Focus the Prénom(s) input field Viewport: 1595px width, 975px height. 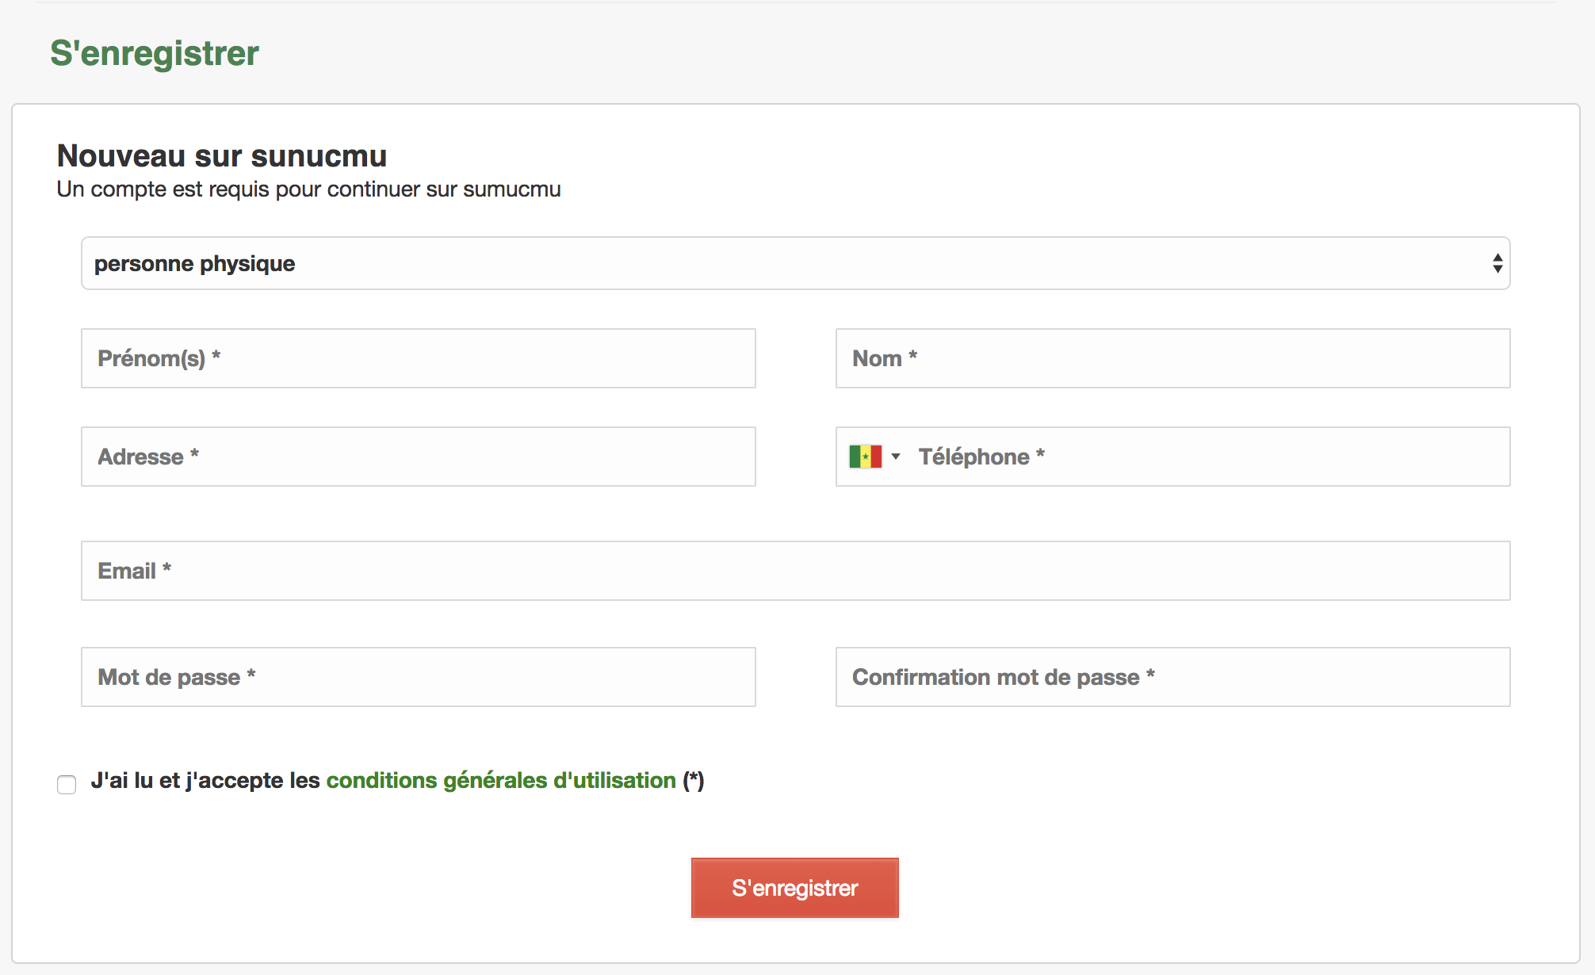tap(418, 358)
